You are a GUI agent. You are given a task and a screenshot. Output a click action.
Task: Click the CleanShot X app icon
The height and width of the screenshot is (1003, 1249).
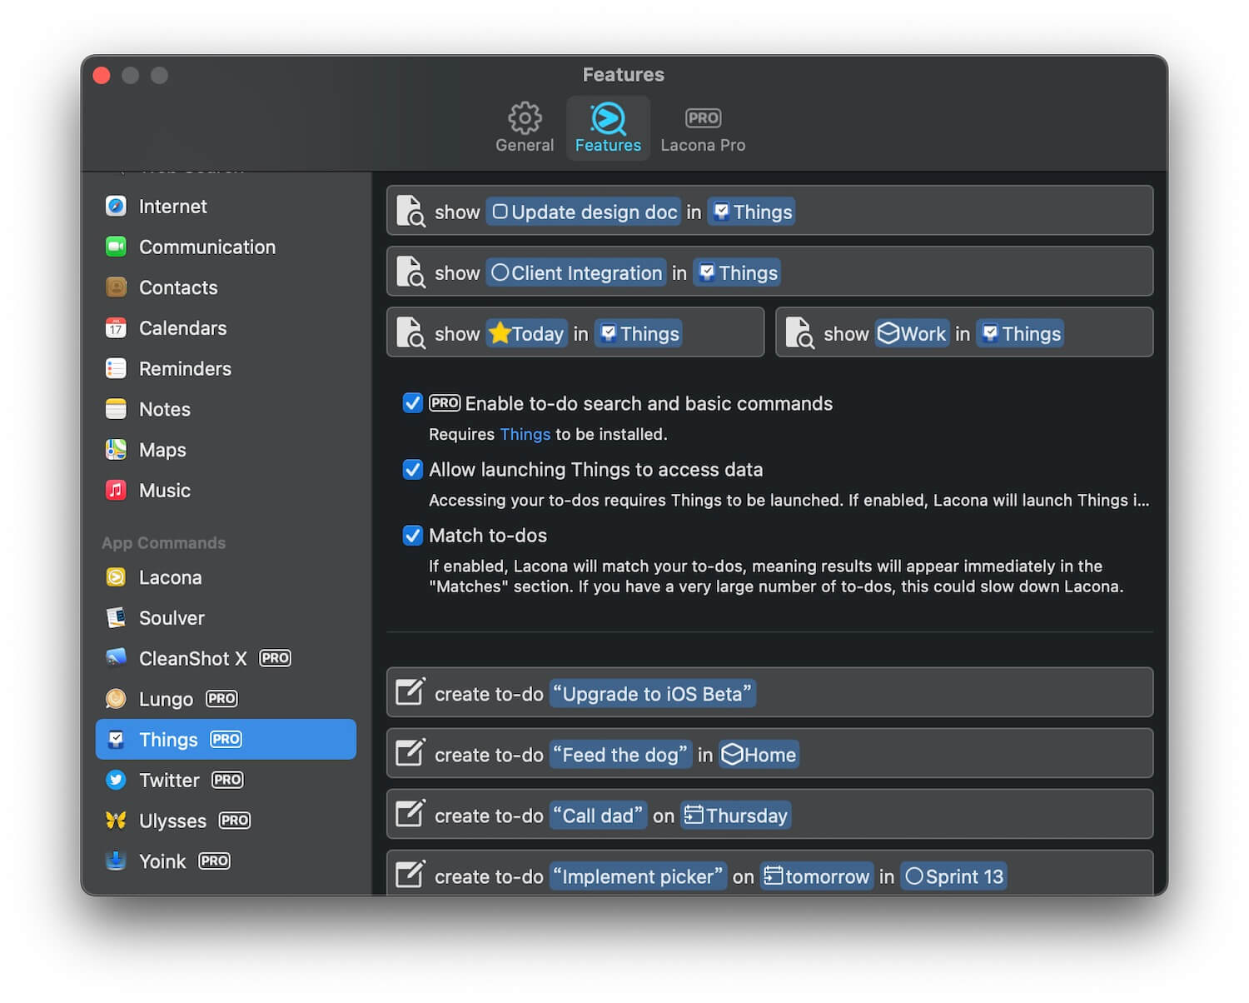coord(116,658)
